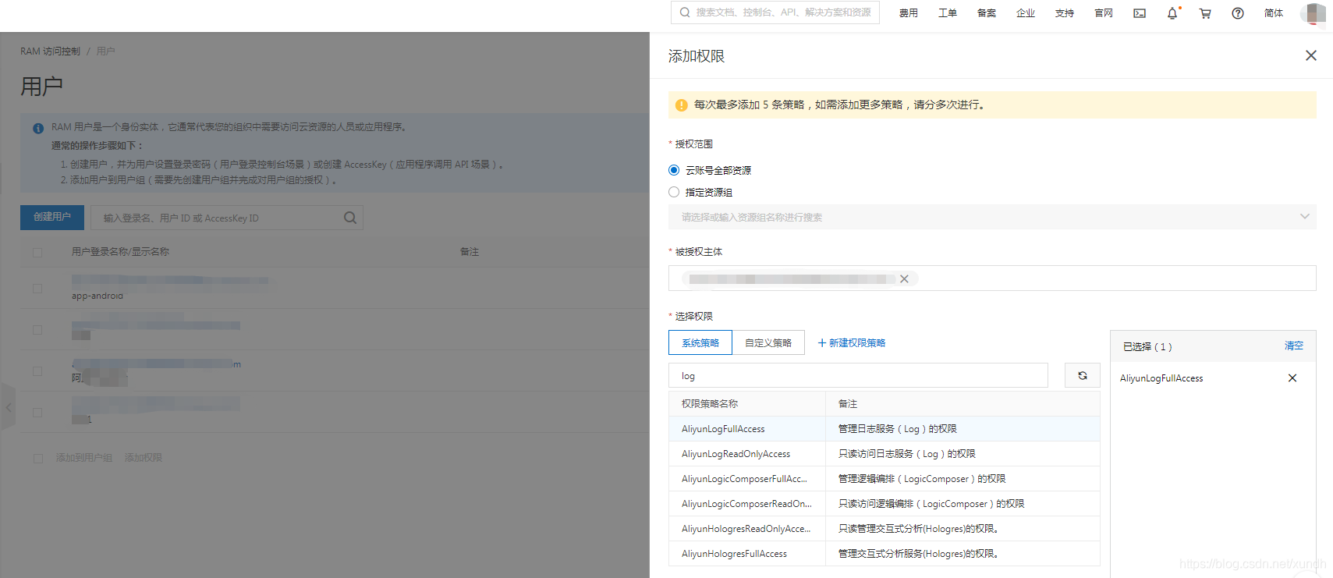The width and height of the screenshot is (1333, 578).
Task: Expand the collapsed left sidebar handle
Action: 8,406
